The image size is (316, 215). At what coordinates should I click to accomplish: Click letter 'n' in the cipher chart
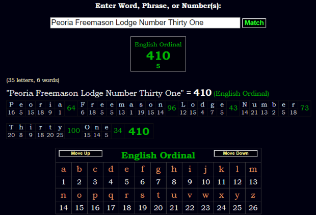point(64,195)
